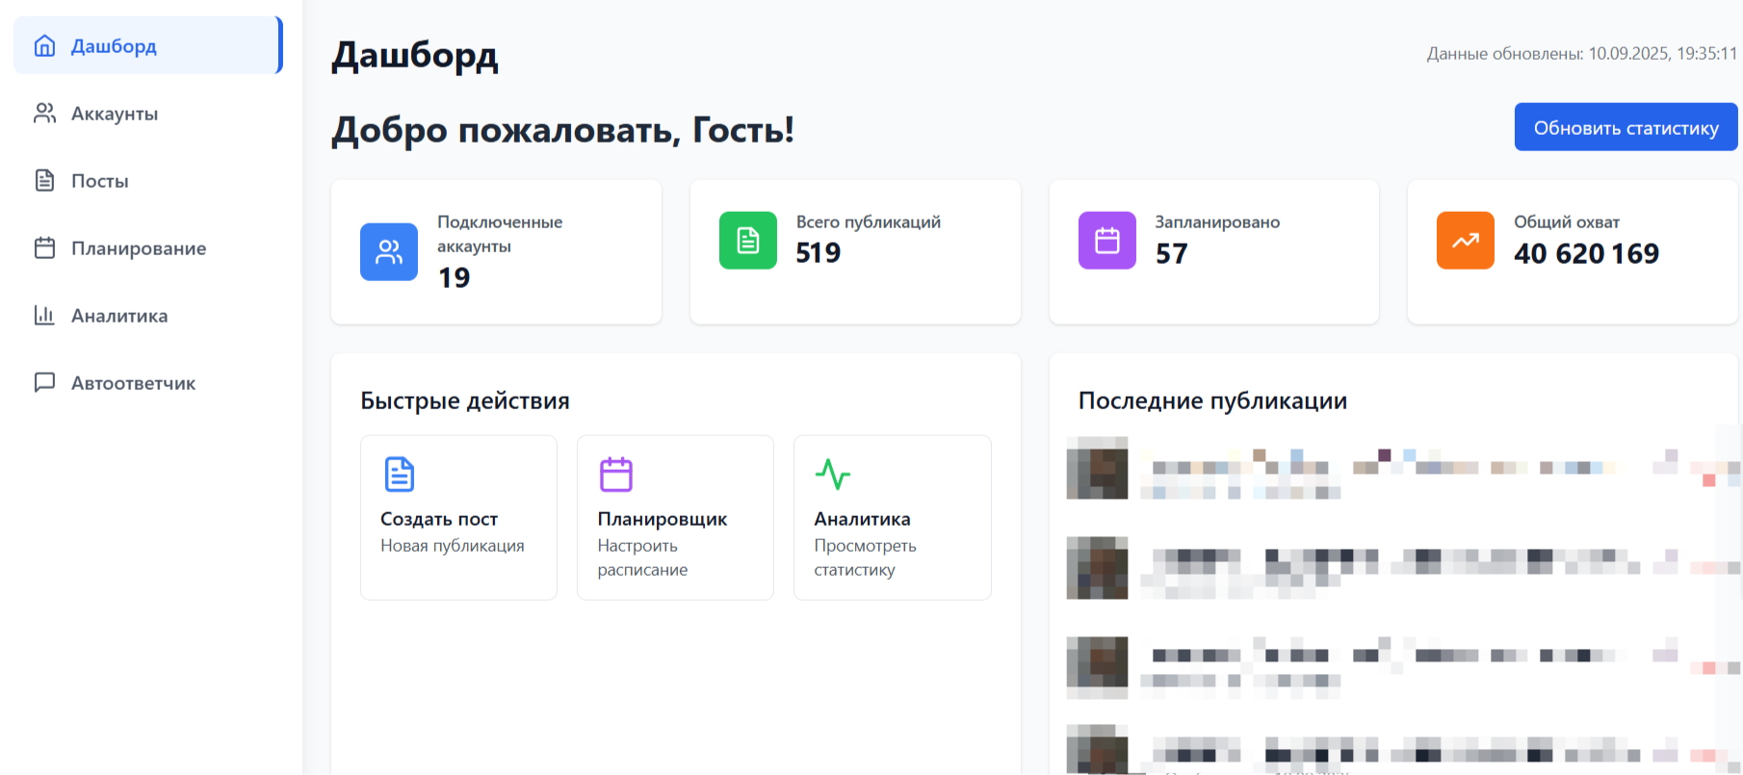Open Аналитика in the sidebar
1743x775 pixels.
(148, 315)
